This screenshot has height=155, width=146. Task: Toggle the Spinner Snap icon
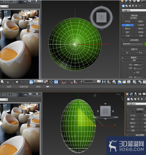point(76,82)
